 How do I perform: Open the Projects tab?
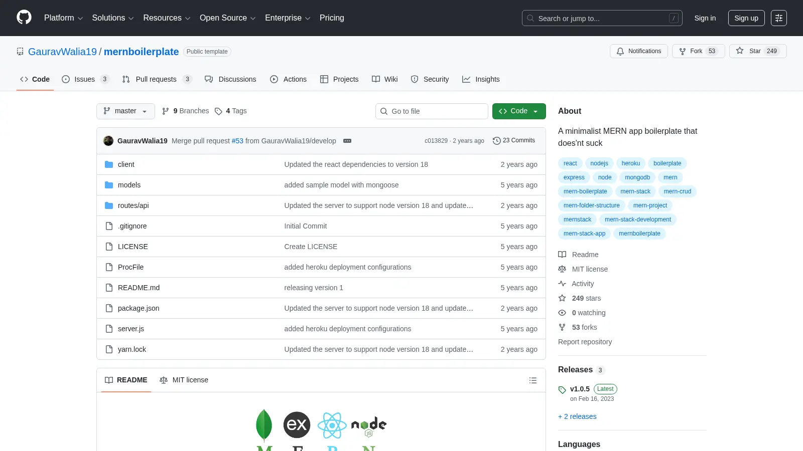point(339,79)
